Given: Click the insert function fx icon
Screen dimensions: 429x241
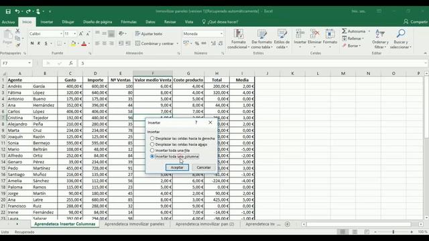Looking at the screenshot, I should (71, 64).
